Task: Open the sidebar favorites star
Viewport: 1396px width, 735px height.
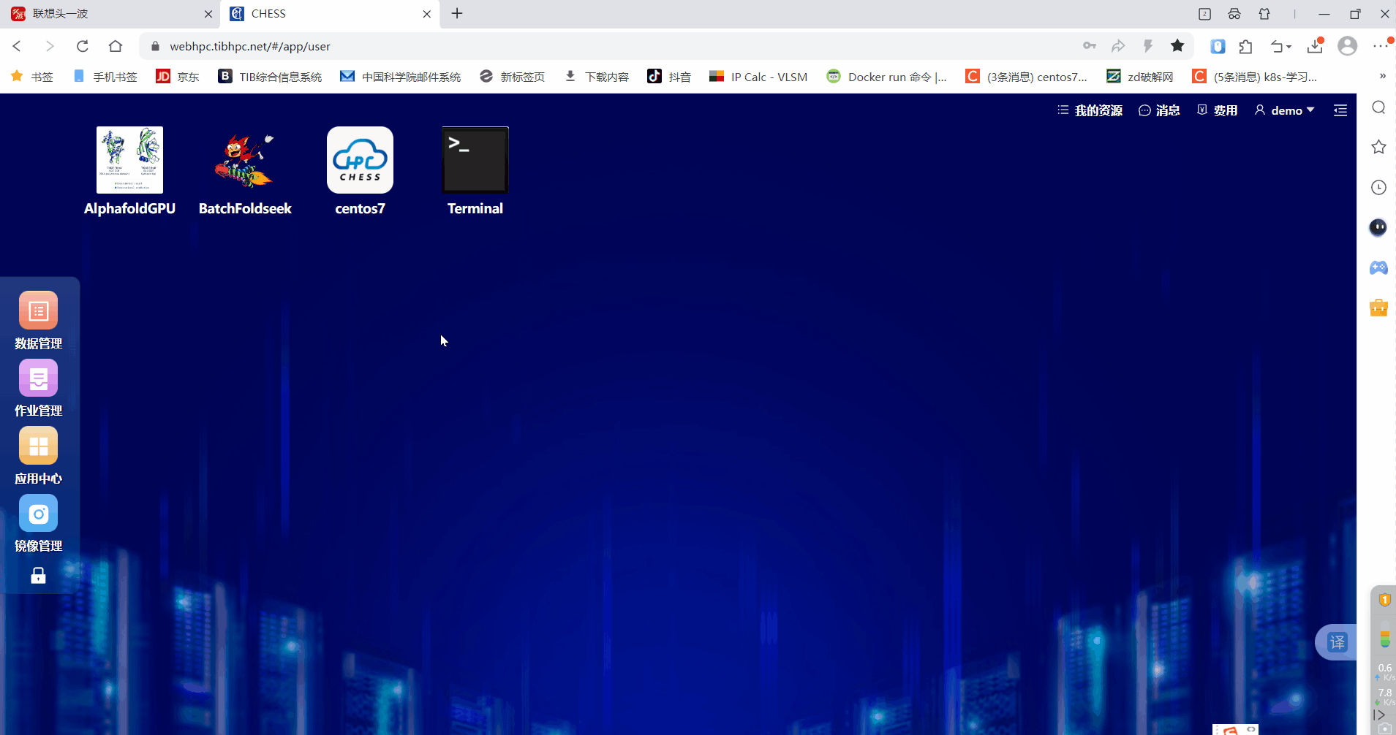Action: [1378, 147]
